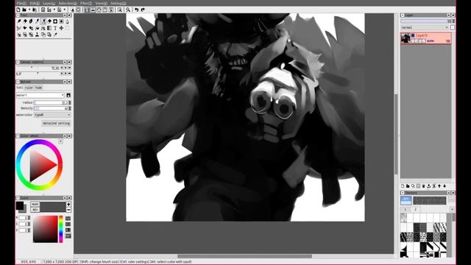The width and height of the screenshot is (471, 265).
Task: Toggle the first checkbox on Layer0 row
Action: [413, 41]
